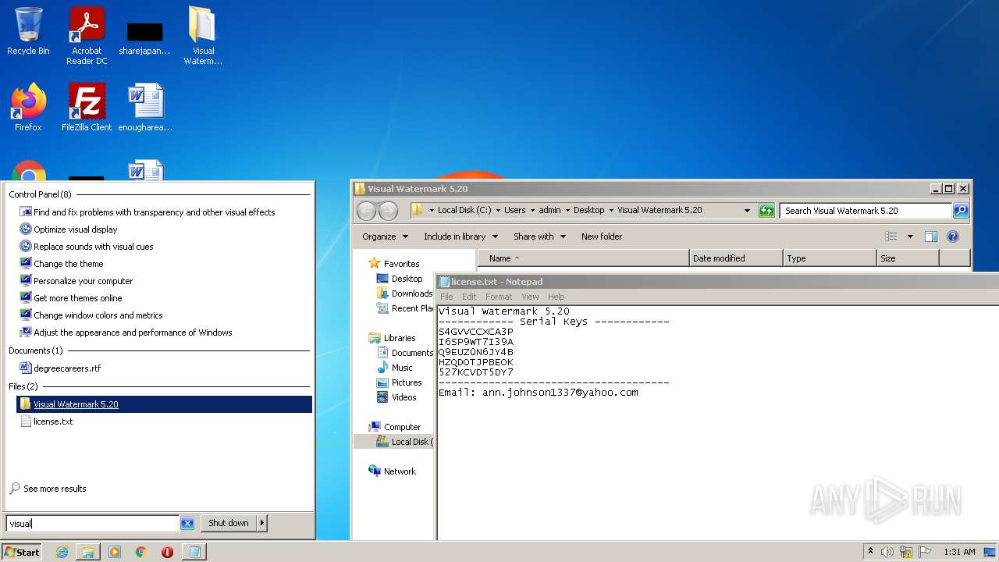This screenshot has height=562, width=999.
Task: Select Visual Watermark 5.20 search result
Action: point(164,404)
